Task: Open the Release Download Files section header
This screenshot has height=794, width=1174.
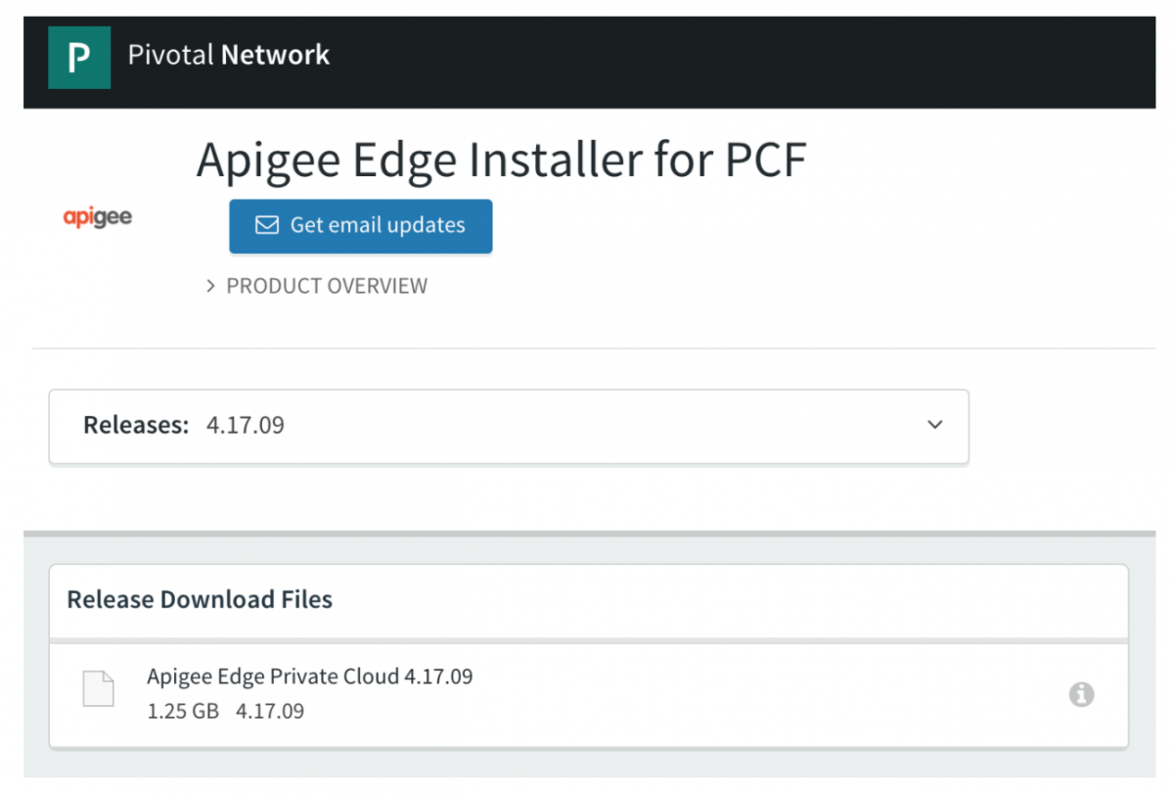Action: (x=199, y=599)
